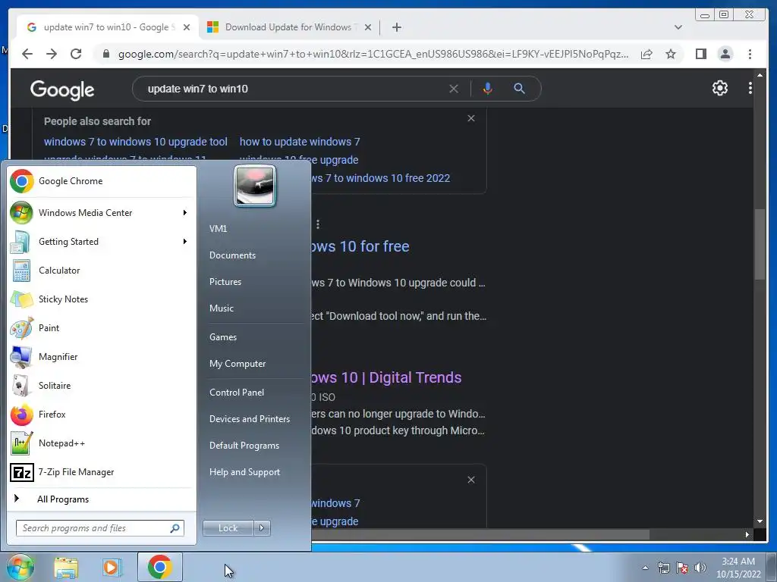
Task: Close lower People also search for box
Action: click(x=471, y=480)
